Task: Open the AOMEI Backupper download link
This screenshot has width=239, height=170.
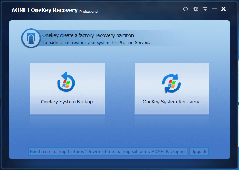Action: click(108, 152)
